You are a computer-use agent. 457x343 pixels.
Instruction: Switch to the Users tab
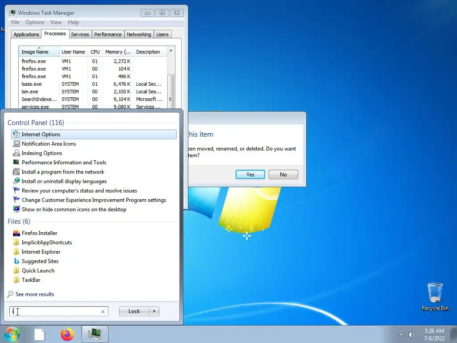pyautogui.click(x=162, y=34)
